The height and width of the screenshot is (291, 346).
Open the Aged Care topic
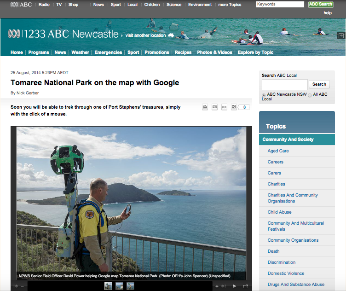[278, 151]
